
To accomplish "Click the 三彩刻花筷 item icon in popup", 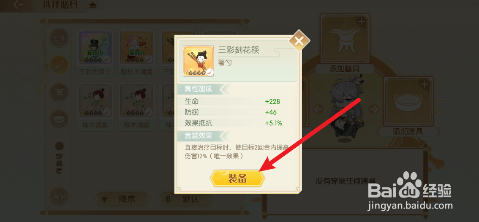I will [x=199, y=61].
